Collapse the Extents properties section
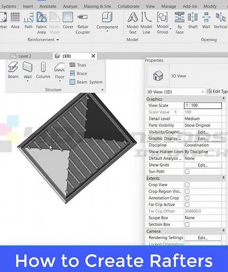 [x=223, y=178]
